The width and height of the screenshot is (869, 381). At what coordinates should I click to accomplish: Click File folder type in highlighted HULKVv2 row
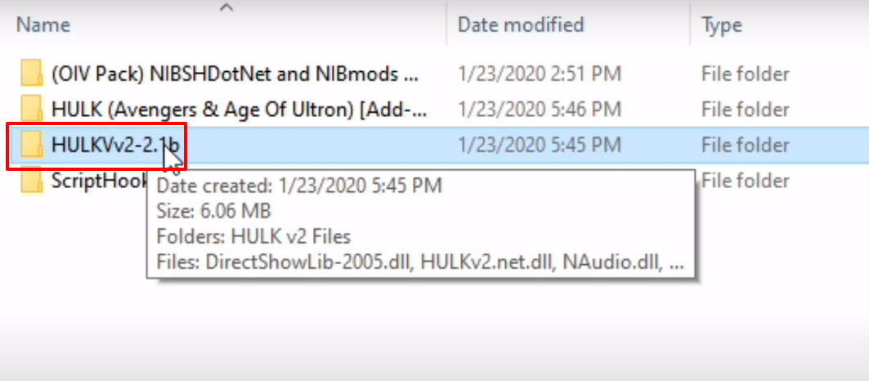click(x=746, y=146)
